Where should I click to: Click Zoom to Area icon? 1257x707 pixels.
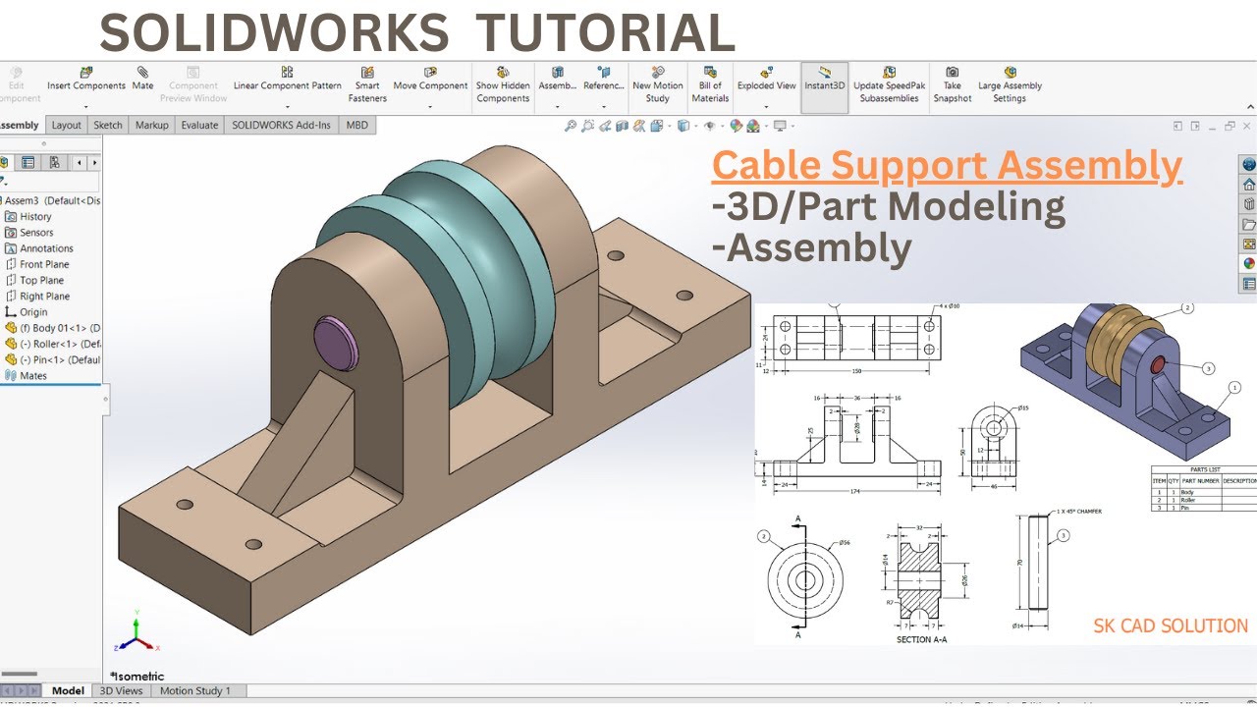coord(587,126)
